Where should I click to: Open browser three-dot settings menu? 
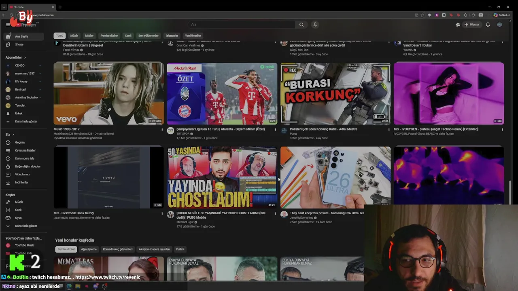[x=488, y=15]
